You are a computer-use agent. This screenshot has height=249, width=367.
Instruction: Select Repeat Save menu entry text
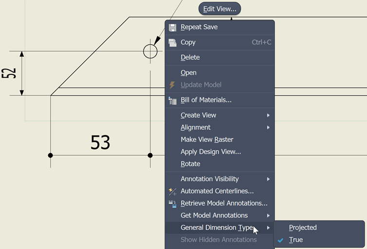199,27
